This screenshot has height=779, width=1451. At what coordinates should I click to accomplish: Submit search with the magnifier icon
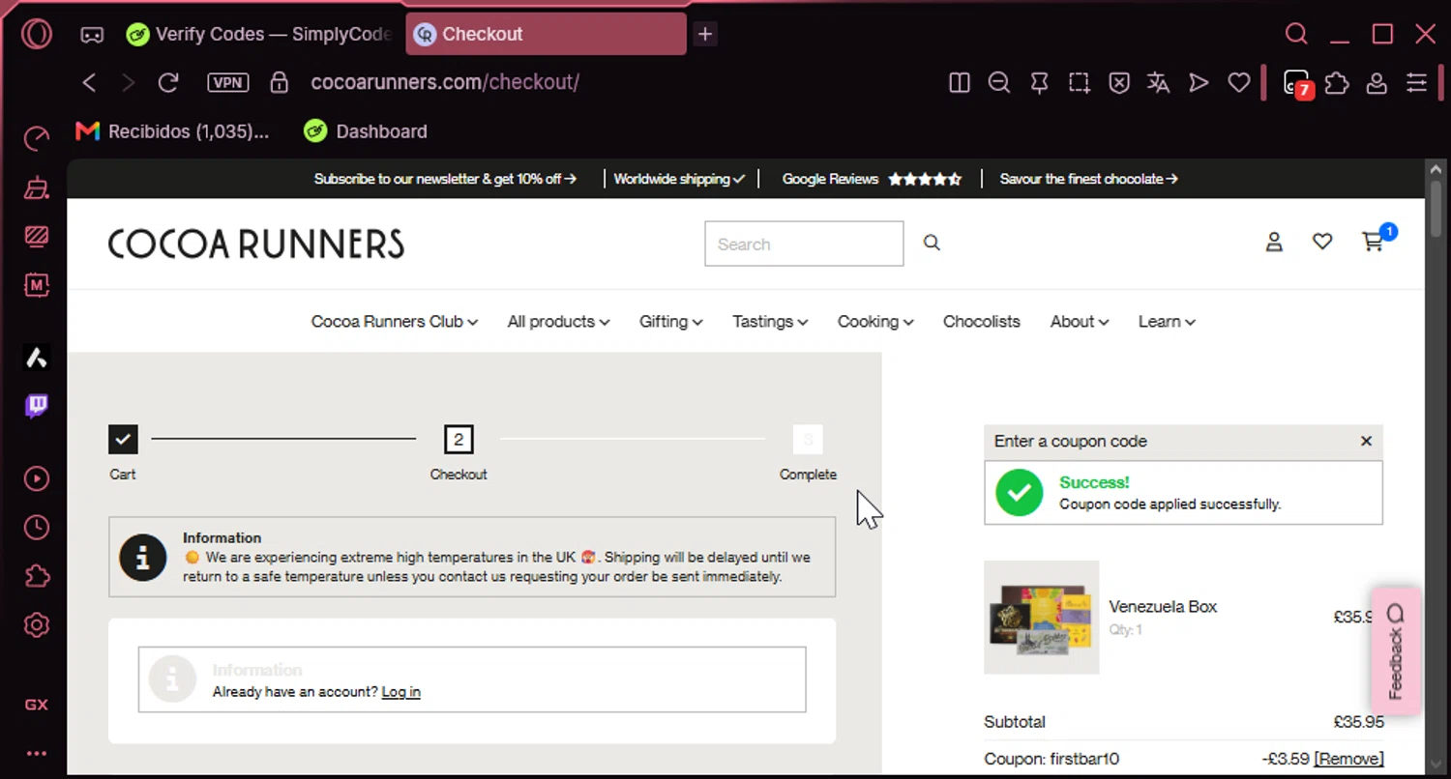pos(932,243)
